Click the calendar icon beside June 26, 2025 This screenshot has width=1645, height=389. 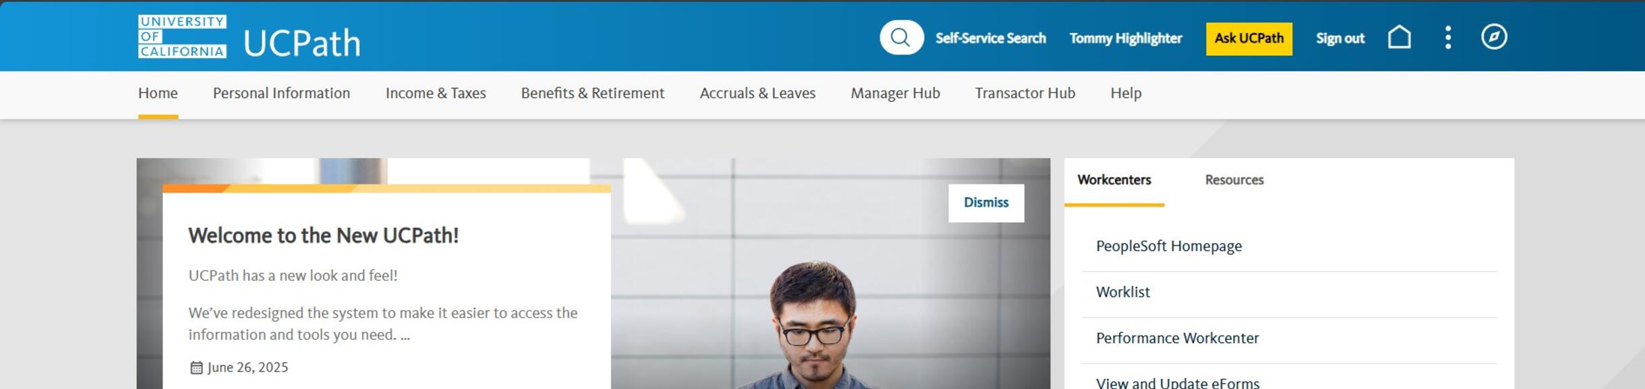196,367
